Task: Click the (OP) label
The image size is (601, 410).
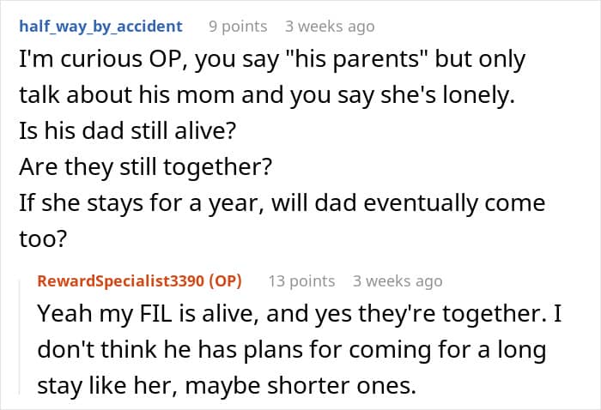Action: [x=225, y=280]
